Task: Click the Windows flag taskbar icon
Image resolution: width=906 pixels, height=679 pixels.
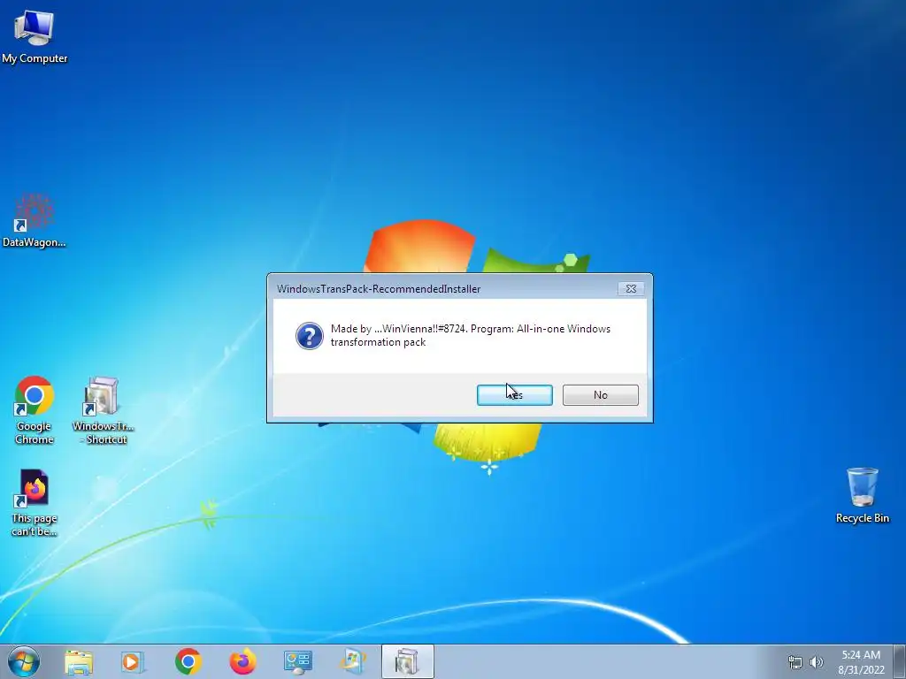Action: [x=352, y=661]
